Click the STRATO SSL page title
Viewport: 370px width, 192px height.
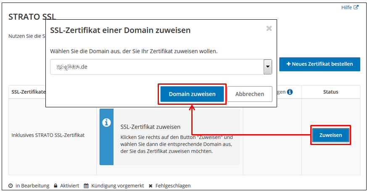point(32,17)
